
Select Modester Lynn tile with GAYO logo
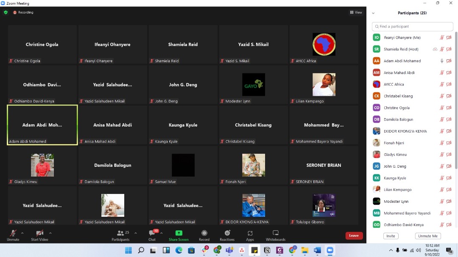coord(254,85)
